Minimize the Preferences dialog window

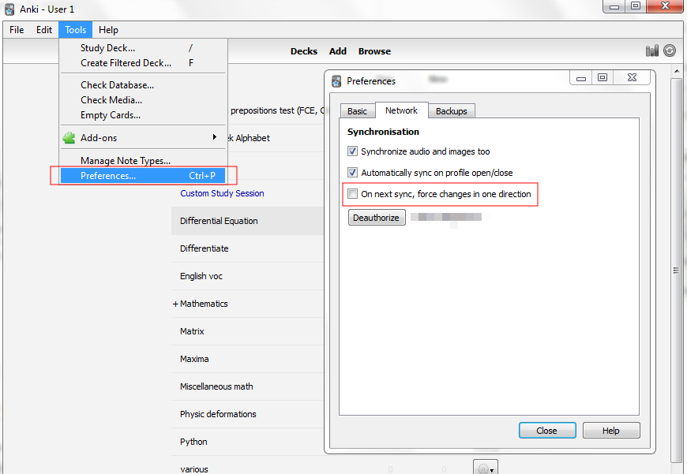coord(582,78)
